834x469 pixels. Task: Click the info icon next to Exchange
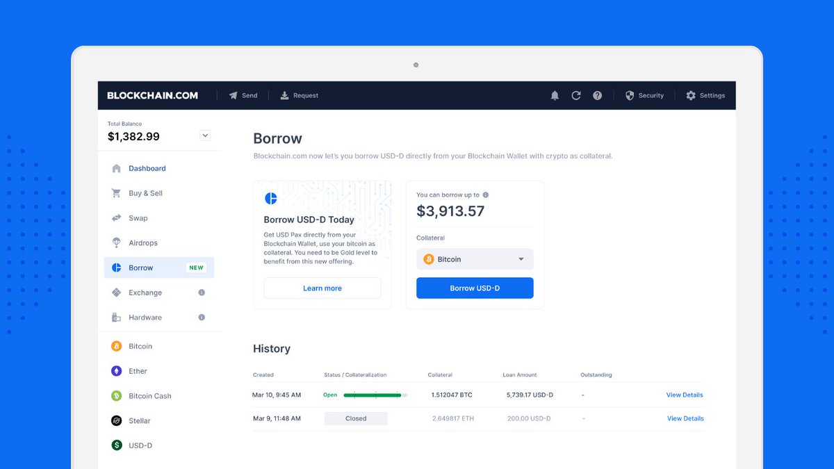click(x=201, y=293)
